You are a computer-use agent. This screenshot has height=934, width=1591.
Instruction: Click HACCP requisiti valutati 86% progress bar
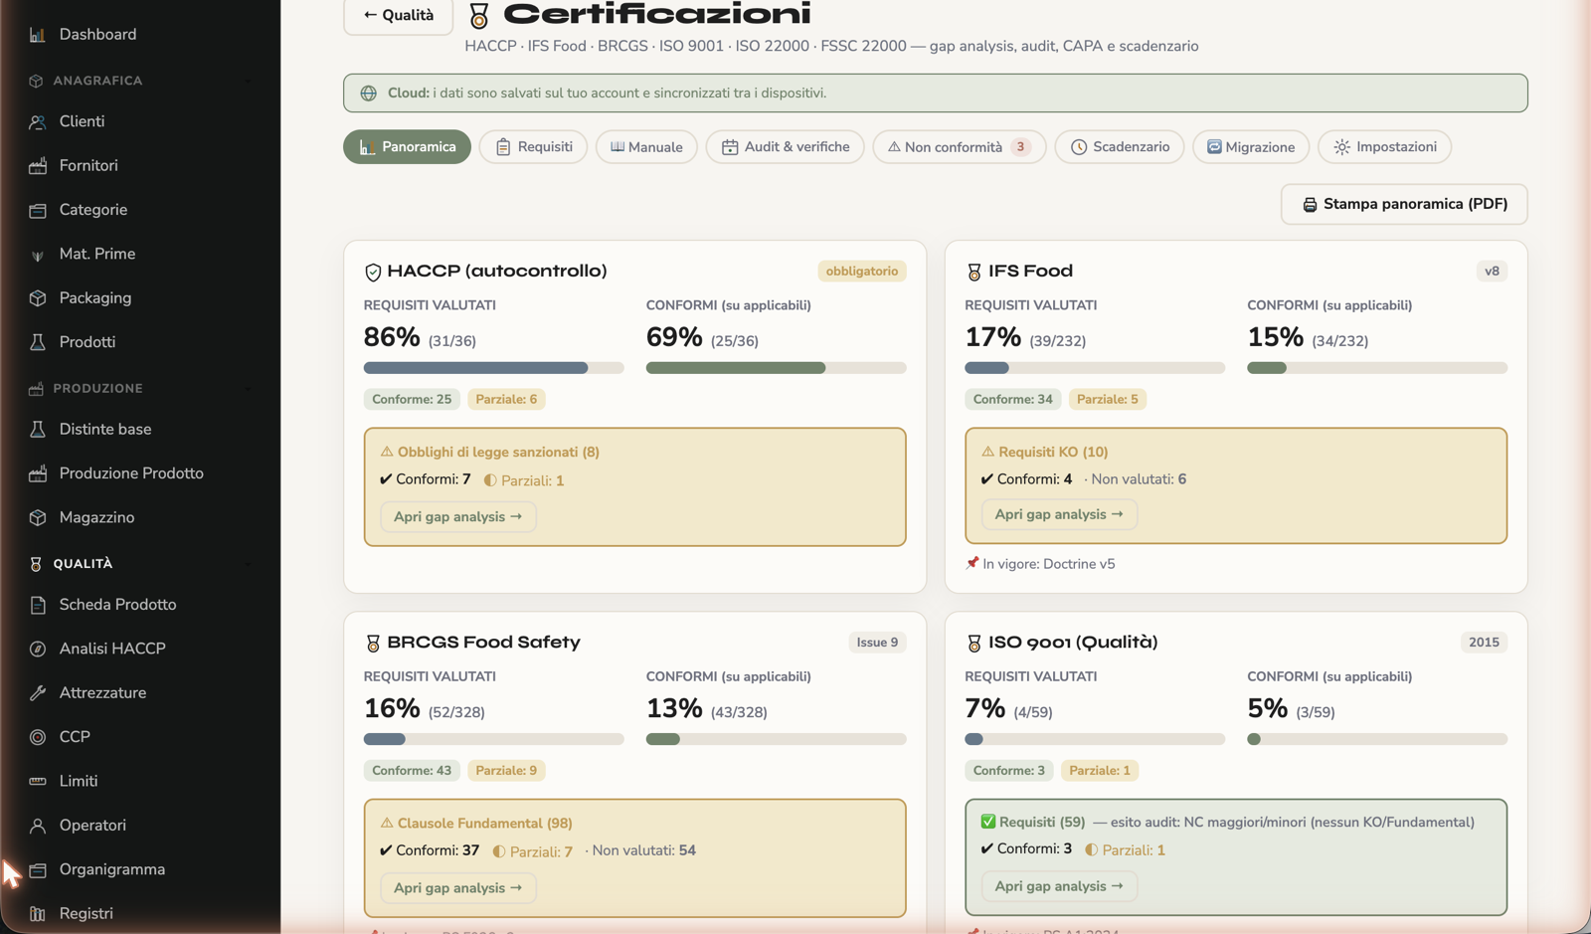[x=493, y=368]
